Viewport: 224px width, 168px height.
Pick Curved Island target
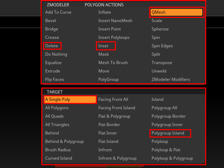[x=58, y=158]
